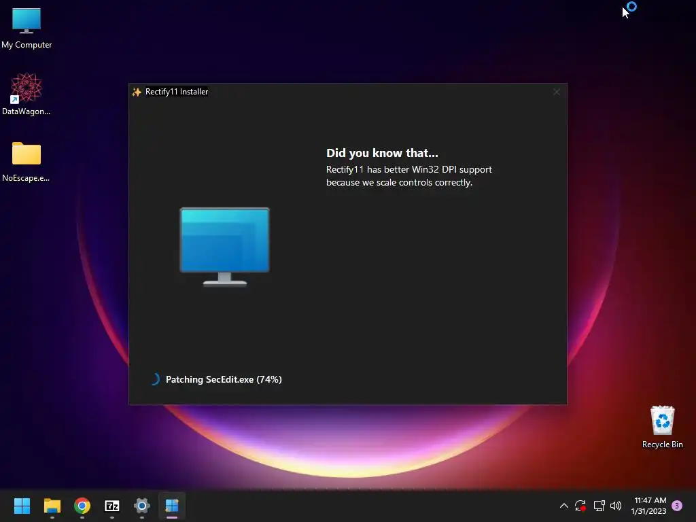Screen dimensions: 696x522
Task: Click the 'Did you know that...' heading
Action: (382, 153)
